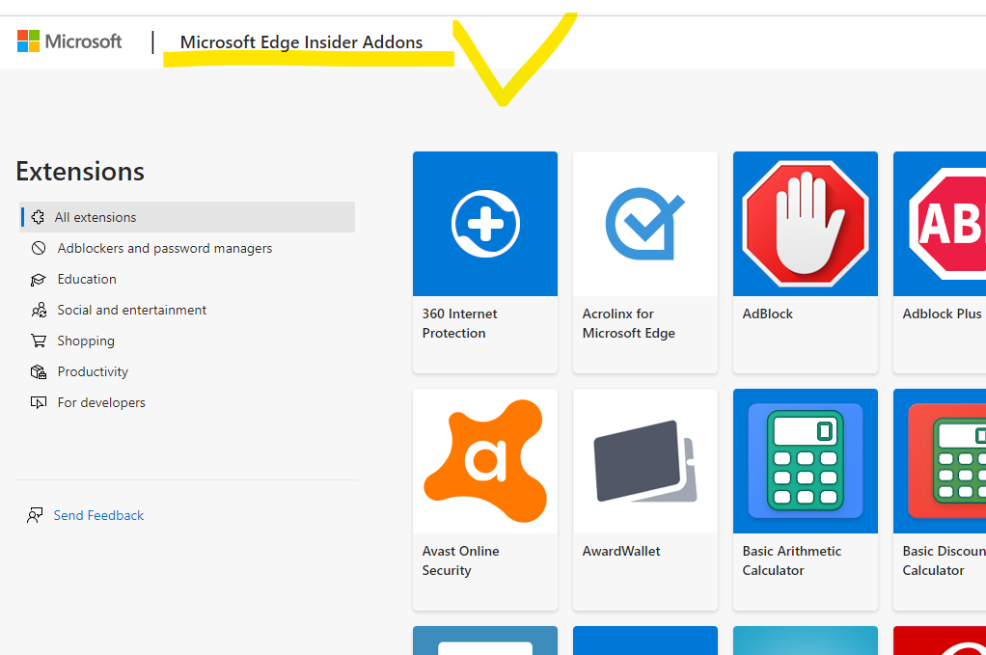Viewport: 986px width, 655px height.
Task: Click Acrolinx for Microsoft Edge title
Action: click(x=629, y=323)
